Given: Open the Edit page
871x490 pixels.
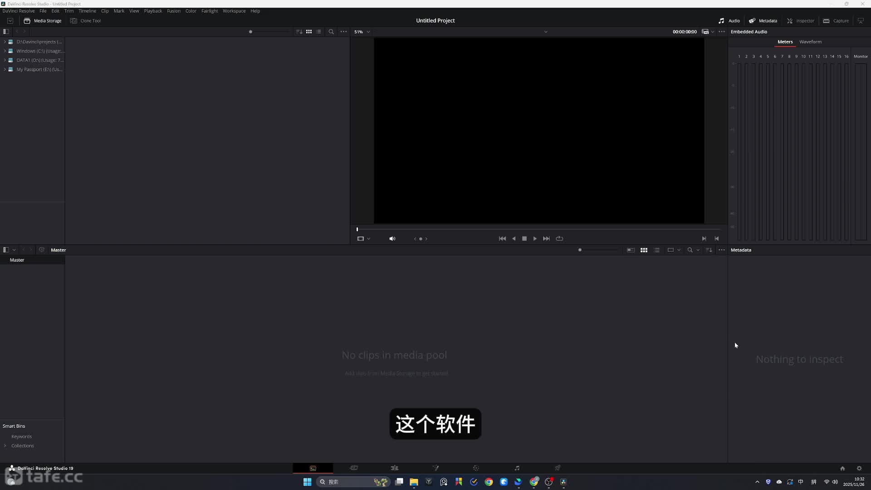Looking at the screenshot, I should click(395, 468).
